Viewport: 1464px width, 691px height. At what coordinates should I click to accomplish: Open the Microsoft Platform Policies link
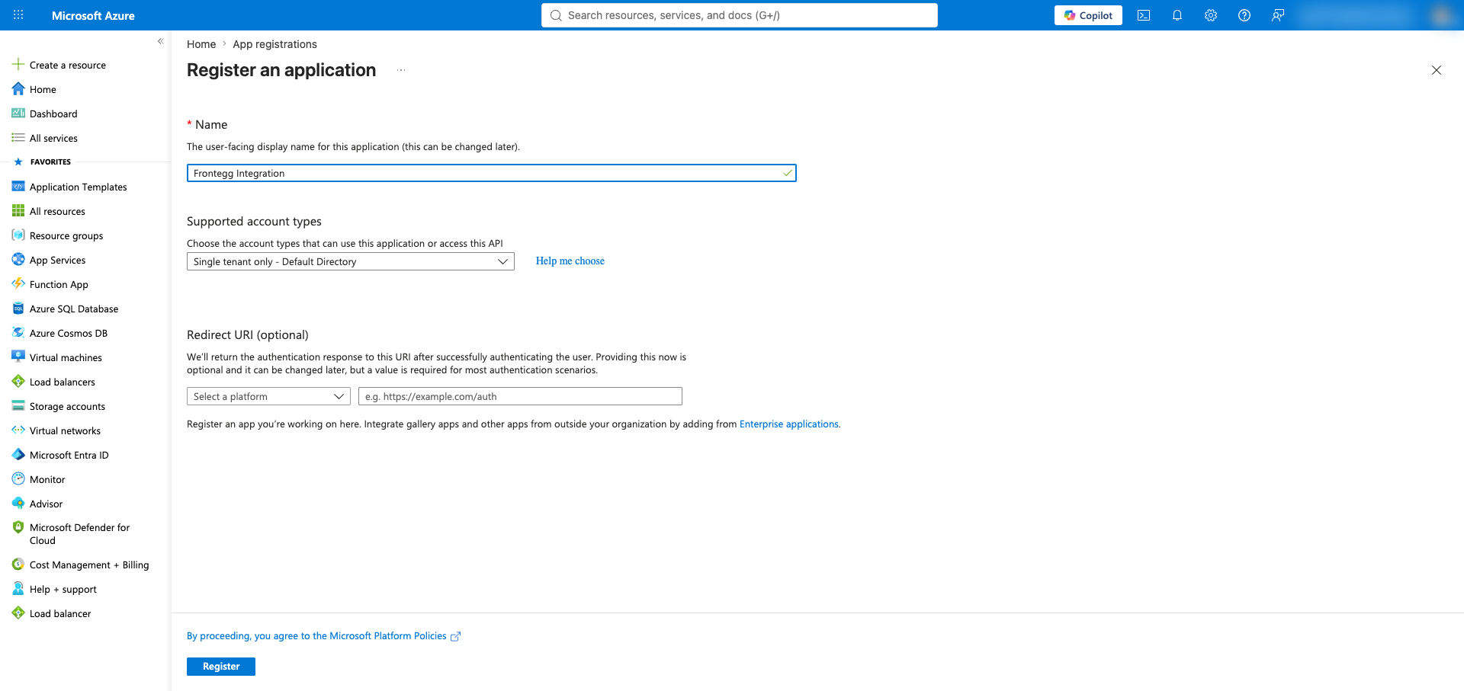pyautogui.click(x=323, y=636)
